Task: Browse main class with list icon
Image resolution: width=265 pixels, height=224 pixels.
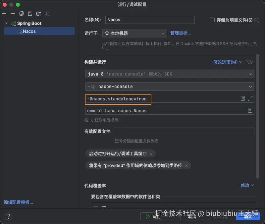Action: [250, 110]
